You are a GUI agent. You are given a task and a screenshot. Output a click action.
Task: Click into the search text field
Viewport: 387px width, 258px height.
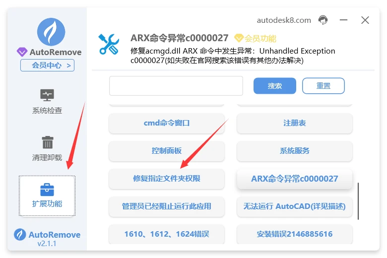click(x=176, y=86)
